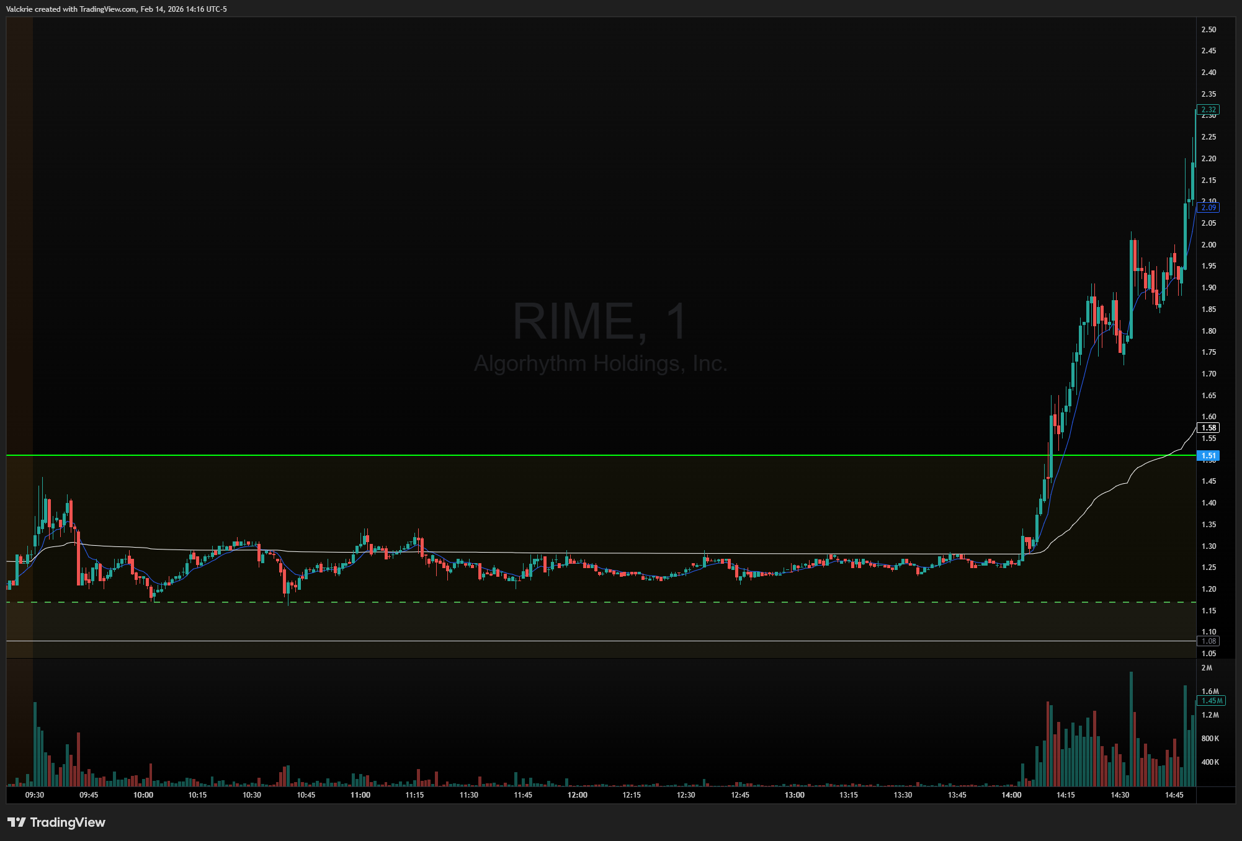The image size is (1242, 841).
Task: Click the white 1.58 VWAP price tag
Action: tap(1208, 428)
